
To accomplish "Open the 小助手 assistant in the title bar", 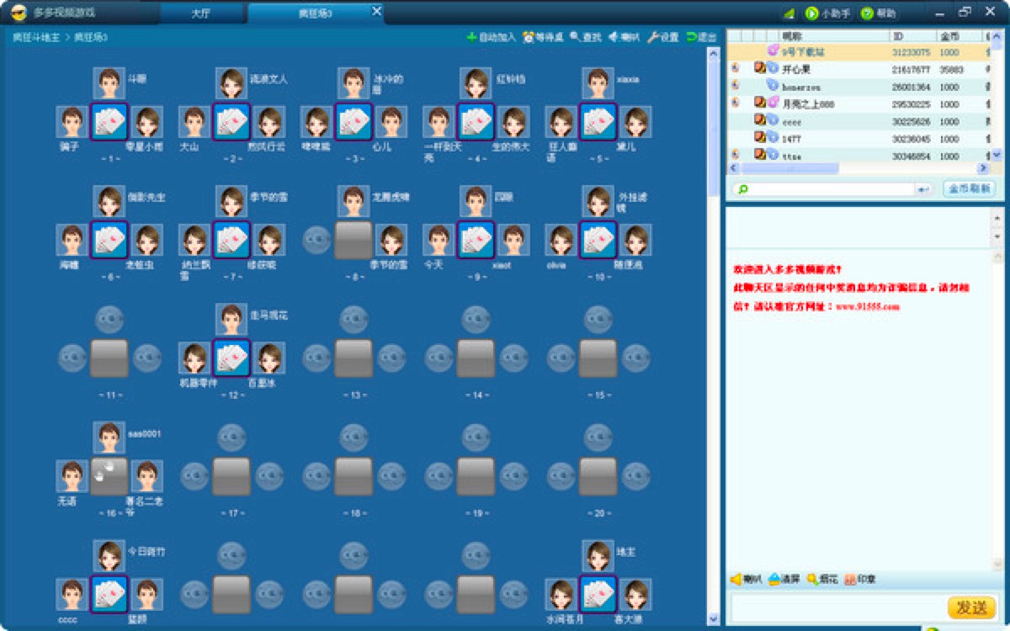I will pos(828,13).
